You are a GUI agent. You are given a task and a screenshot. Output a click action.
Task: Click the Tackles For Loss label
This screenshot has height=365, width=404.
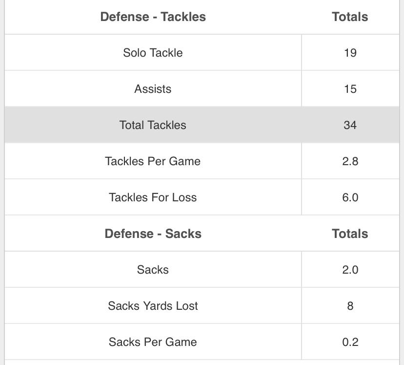(x=153, y=197)
